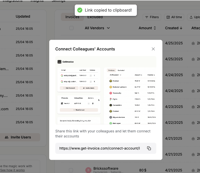The width and height of the screenshot is (200, 173).
Task: Toggle the select-all invoices checkbox
Action: (x=71, y=28)
